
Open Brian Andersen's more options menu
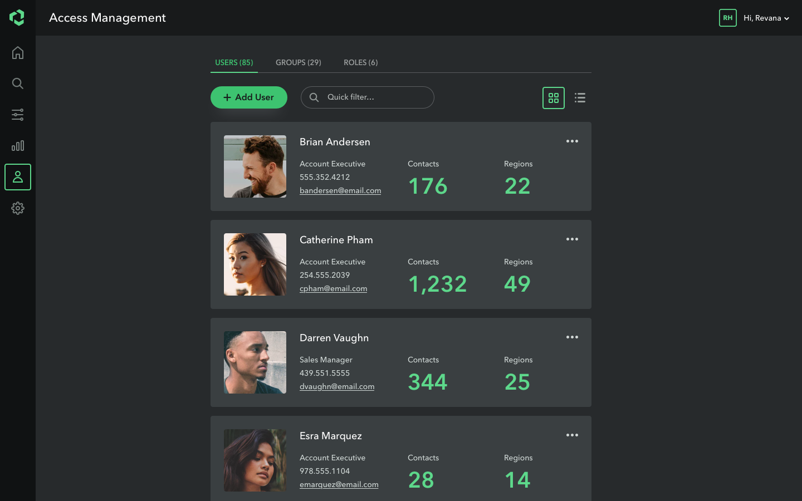point(572,141)
